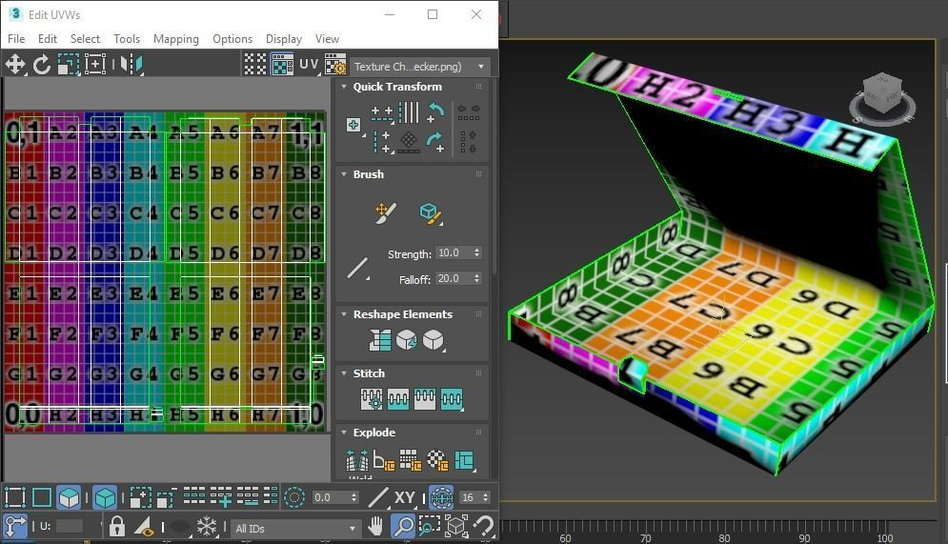This screenshot has width=948, height=544.
Task: Open the Edit menu
Action: point(47,39)
